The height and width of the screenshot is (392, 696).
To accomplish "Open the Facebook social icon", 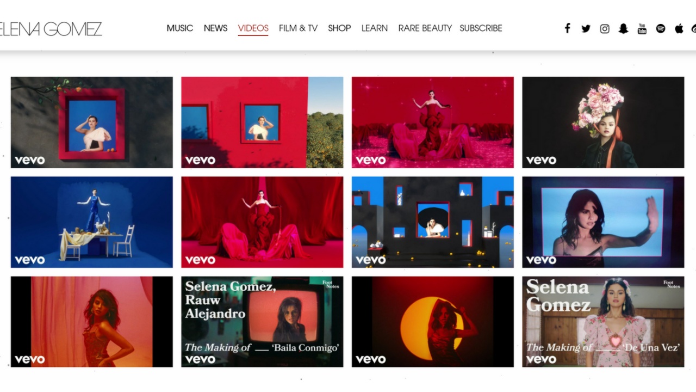I will pos(567,28).
